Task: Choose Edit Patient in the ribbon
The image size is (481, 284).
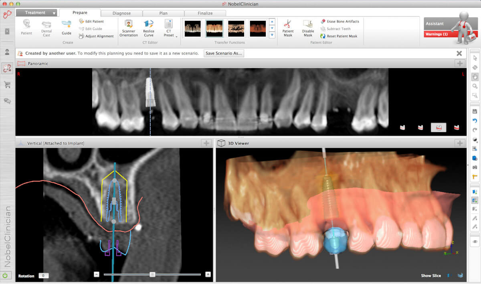Action: [x=91, y=21]
